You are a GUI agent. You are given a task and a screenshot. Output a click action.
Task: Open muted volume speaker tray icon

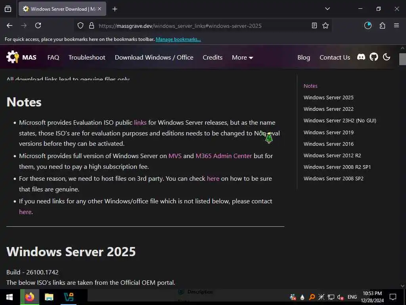pos(340,297)
